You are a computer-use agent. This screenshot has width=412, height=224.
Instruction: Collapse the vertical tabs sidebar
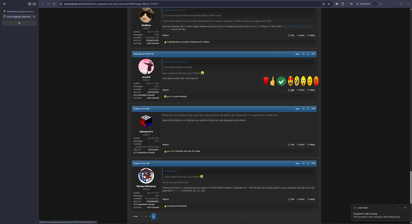point(4,4)
